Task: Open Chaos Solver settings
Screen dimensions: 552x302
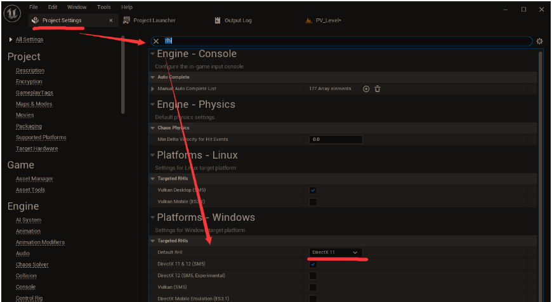Action: pos(32,265)
